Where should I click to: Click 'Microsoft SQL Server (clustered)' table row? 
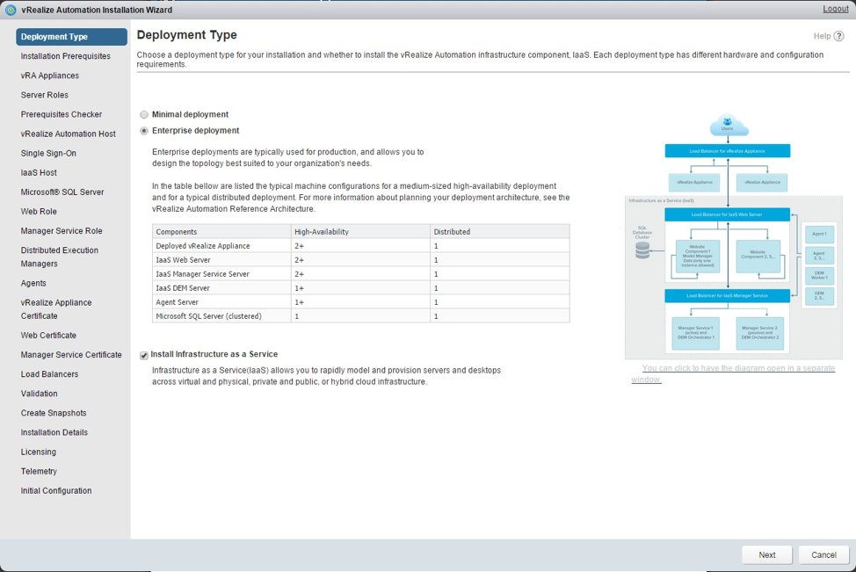(x=361, y=316)
